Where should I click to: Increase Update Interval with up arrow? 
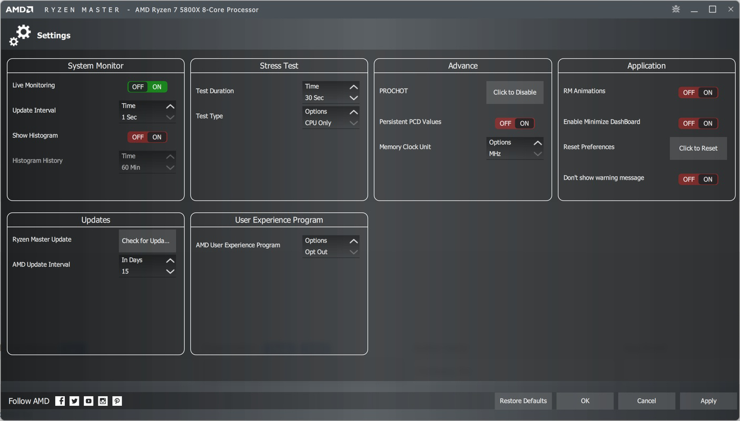coord(170,106)
